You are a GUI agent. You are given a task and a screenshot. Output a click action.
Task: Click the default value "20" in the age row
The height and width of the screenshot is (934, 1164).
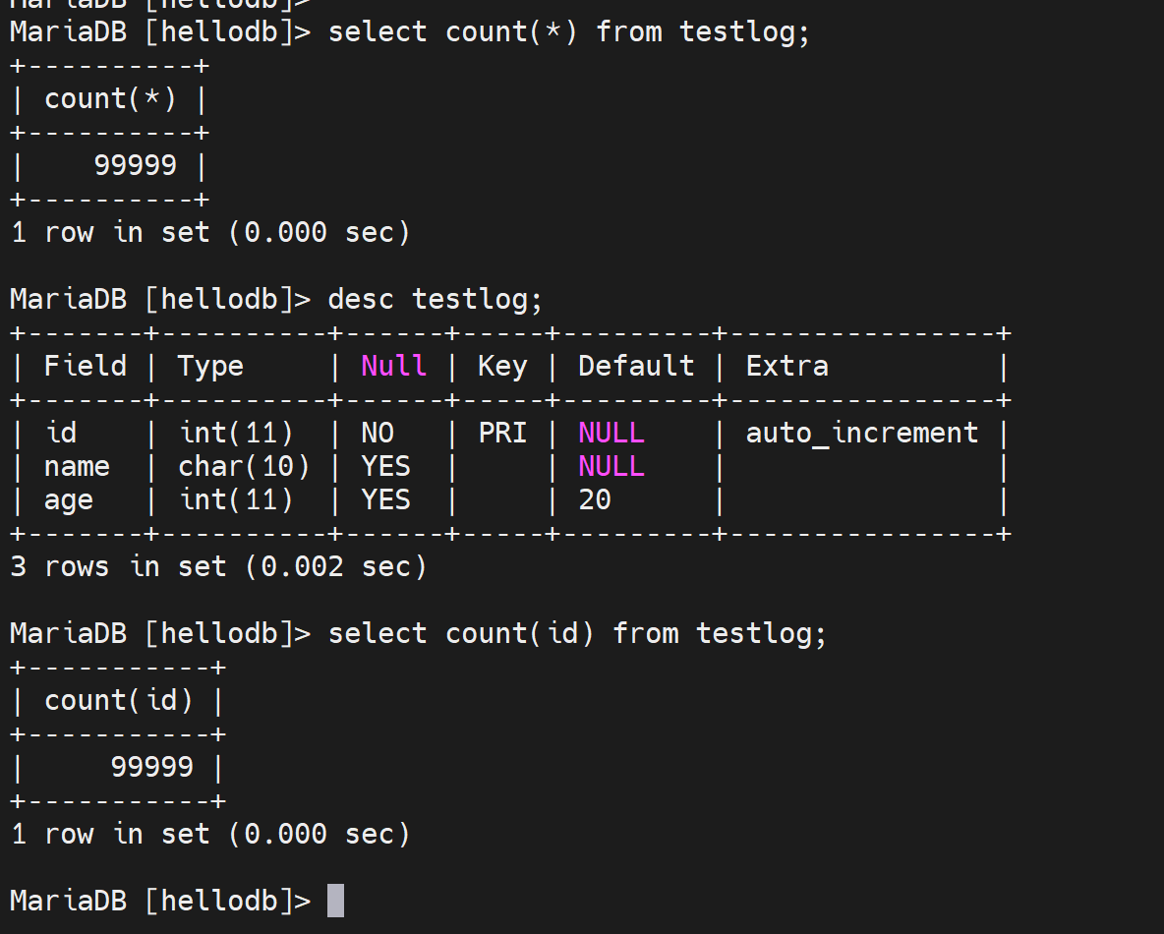[x=595, y=499]
